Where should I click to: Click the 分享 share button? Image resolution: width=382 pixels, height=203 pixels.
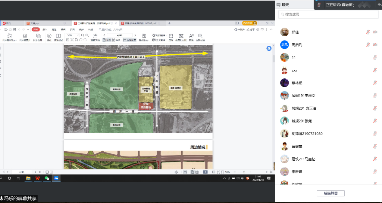click(251, 29)
